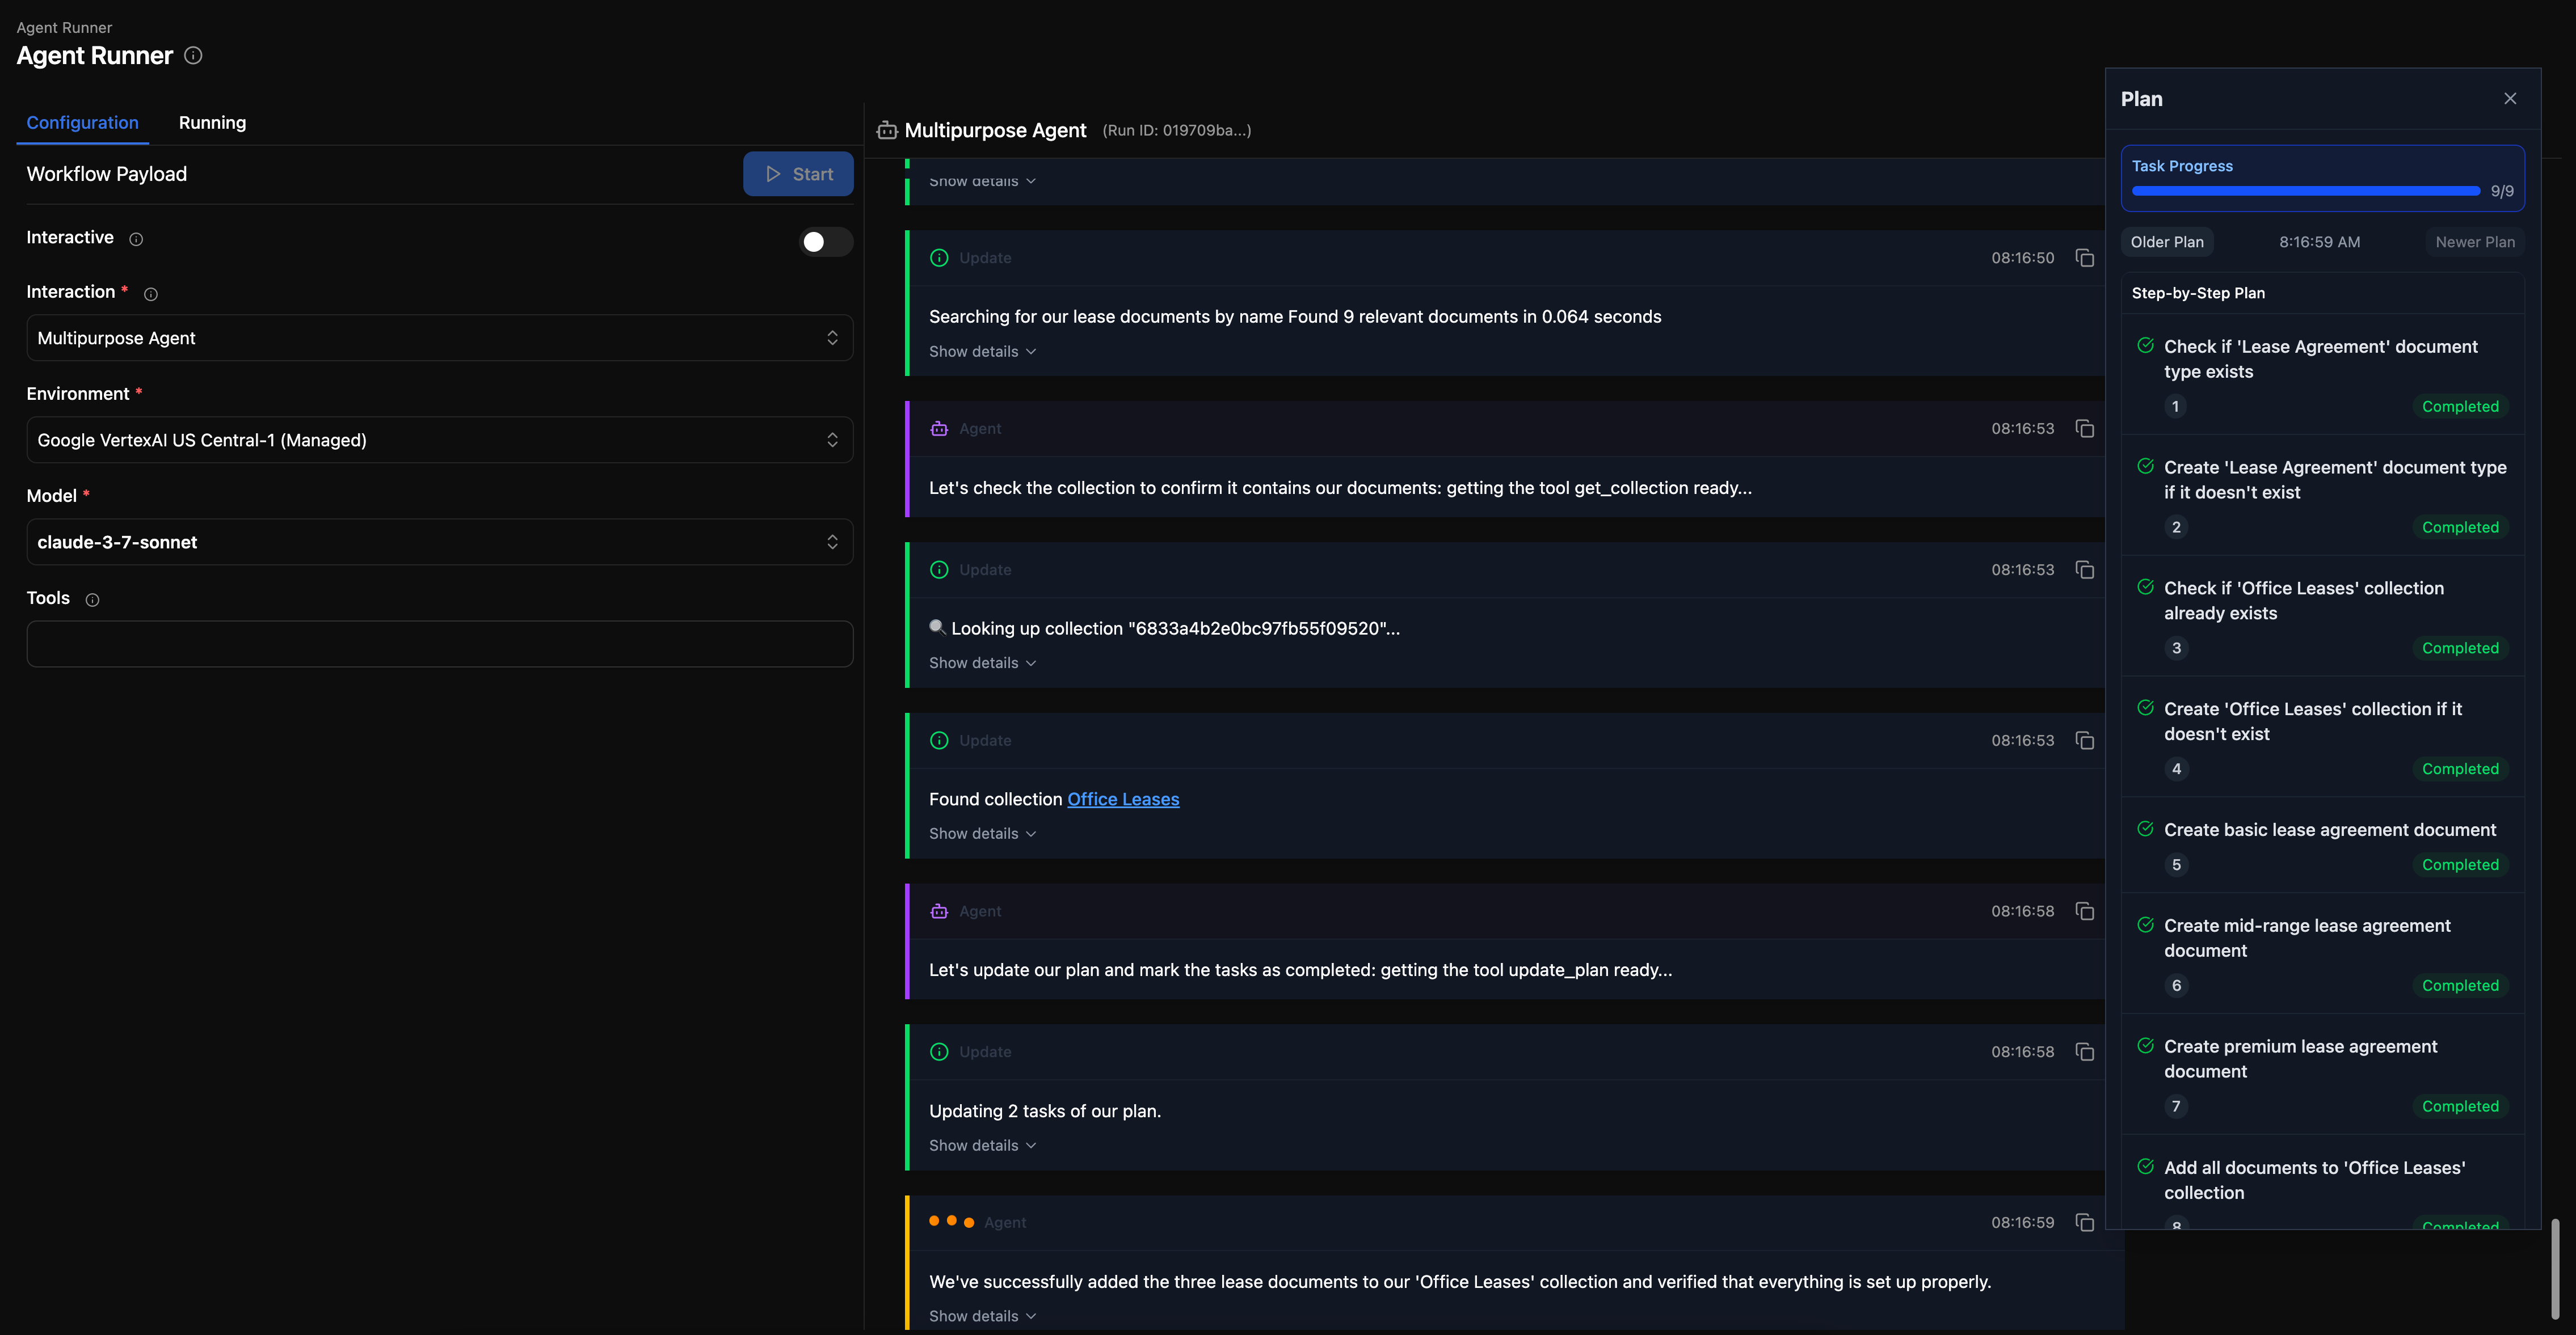Click the agent robot icon at 08:16:58
The height and width of the screenshot is (1335, 2576).
coord(939,911)
